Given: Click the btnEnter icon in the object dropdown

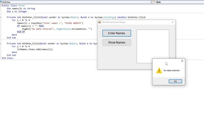Looking at the screenshot, I should tap(1, 2).
